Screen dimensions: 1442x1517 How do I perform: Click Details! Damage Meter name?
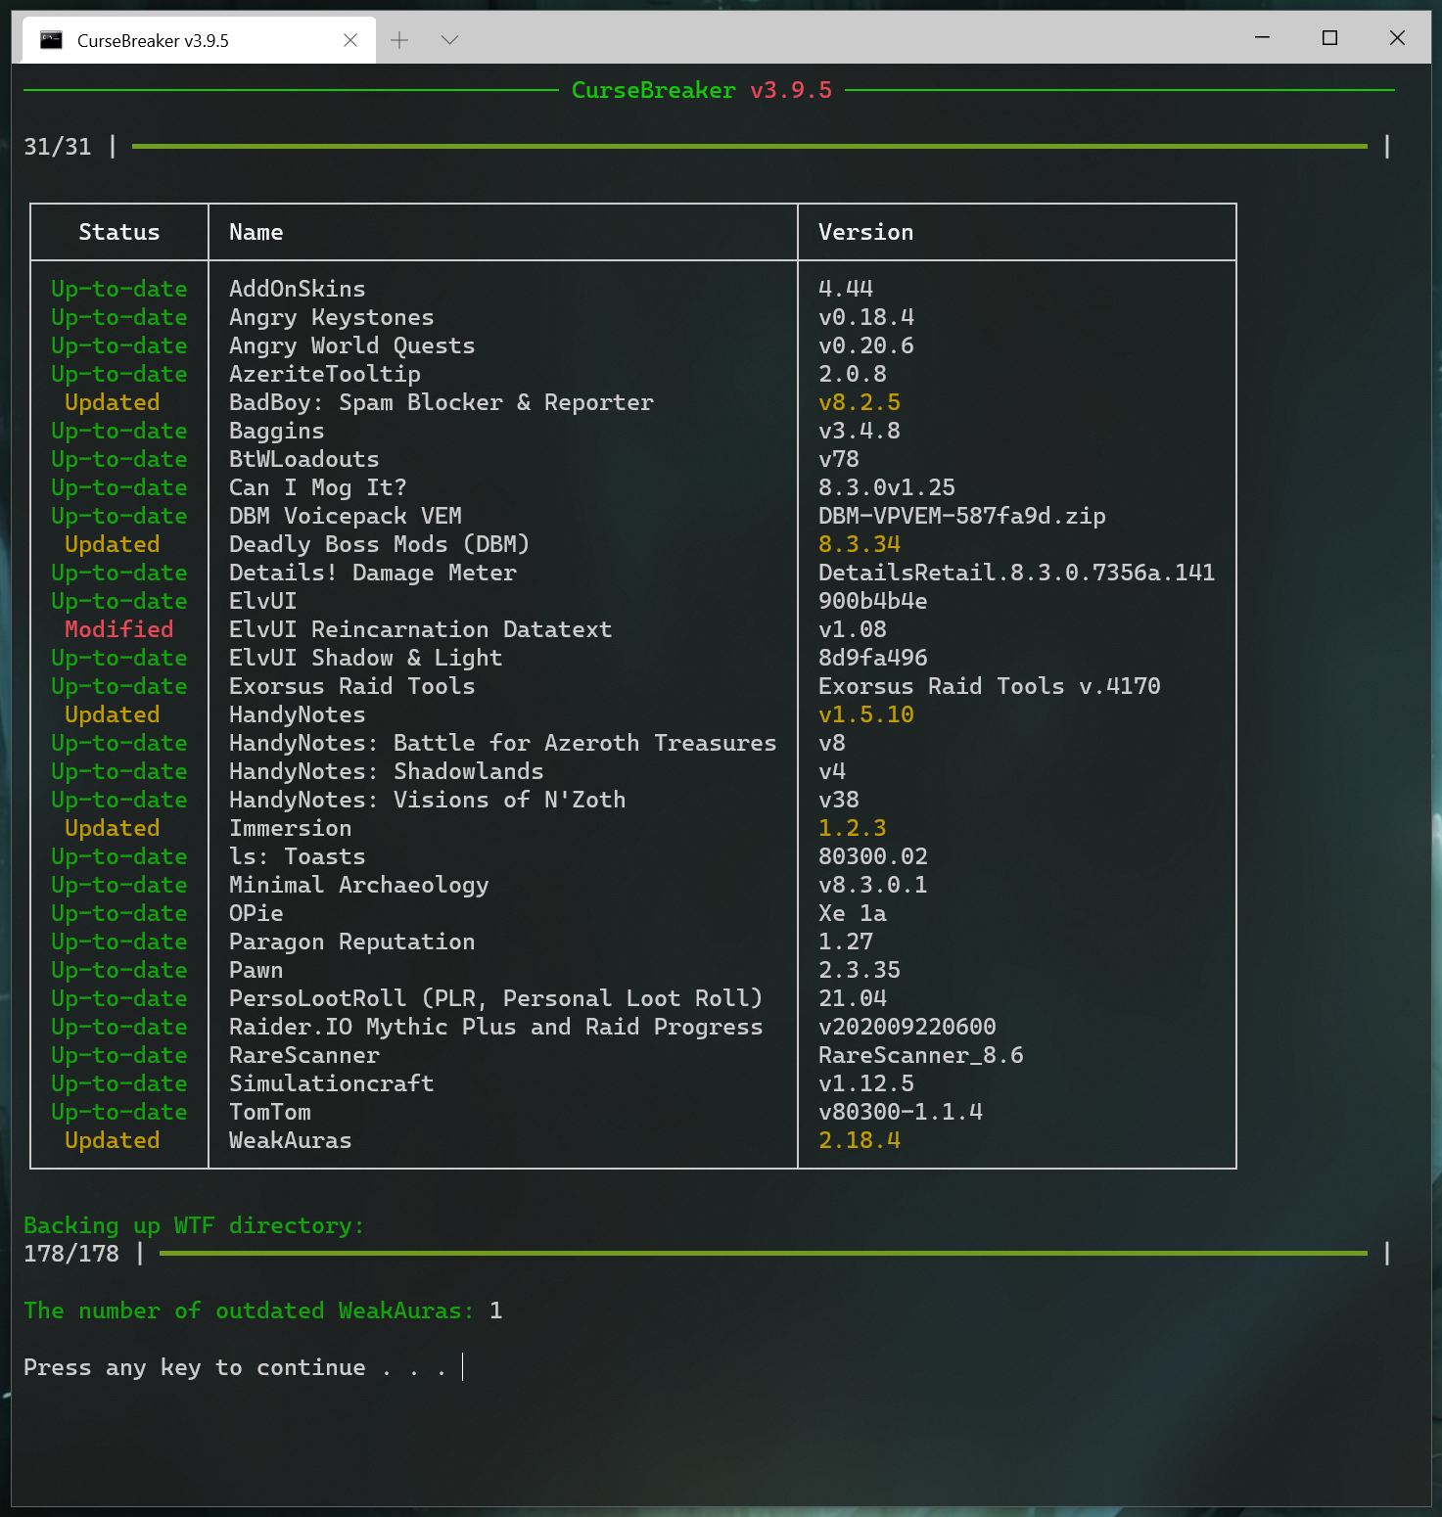(373, 573)
